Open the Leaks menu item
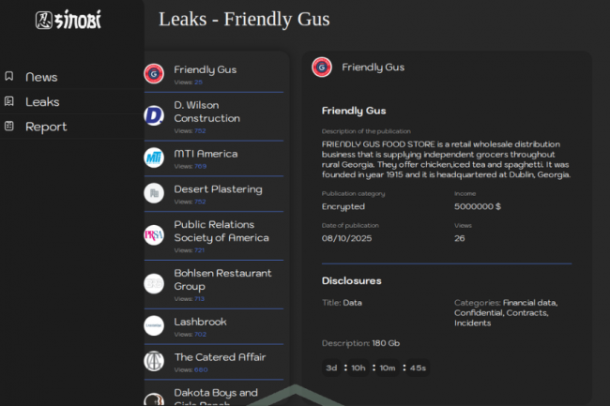610x406 pixels. 42,101
